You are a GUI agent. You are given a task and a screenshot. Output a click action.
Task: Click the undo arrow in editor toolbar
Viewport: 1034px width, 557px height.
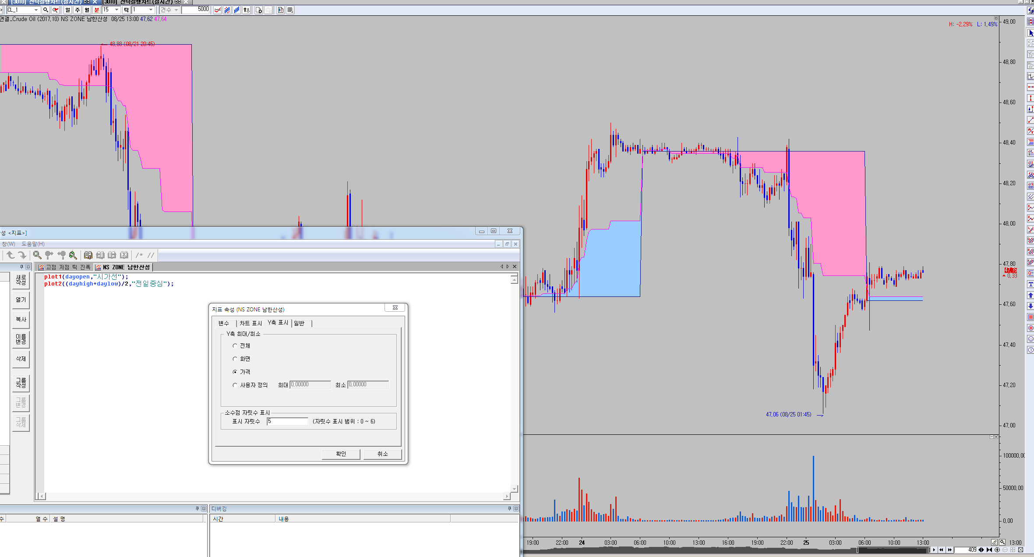[x=10, y=255]
